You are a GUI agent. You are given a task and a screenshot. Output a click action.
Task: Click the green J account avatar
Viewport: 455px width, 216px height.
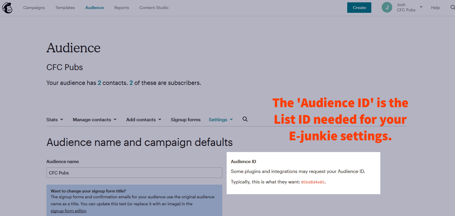click(x=387, y=8)
